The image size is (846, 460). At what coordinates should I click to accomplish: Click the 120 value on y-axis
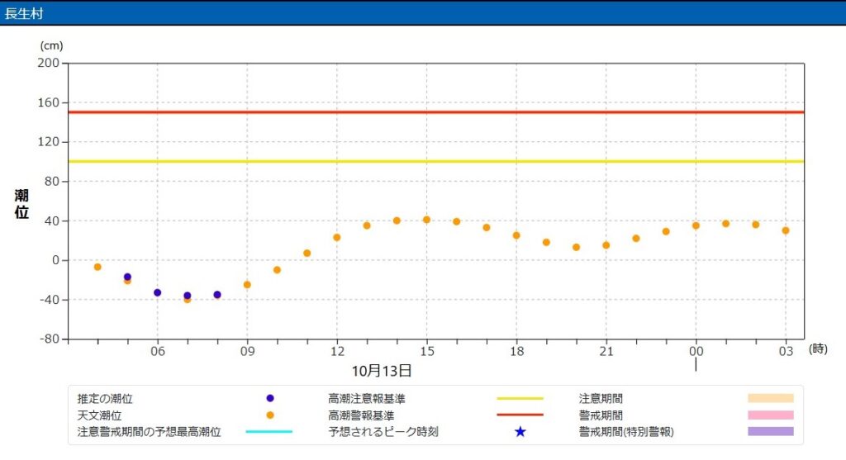pyautogui.click(x=49, y=142)
